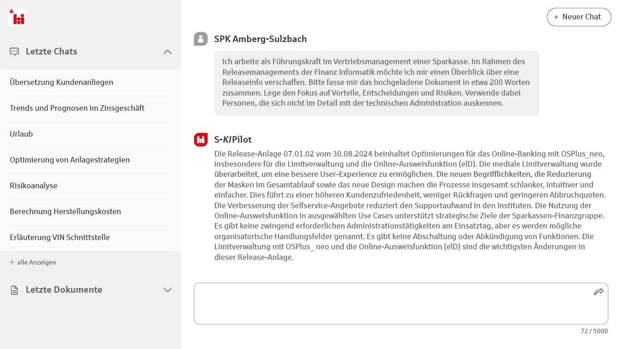Image resolution: width=621 pixels, height=349 pixels.
Task: Open the Risikoanalyse chat entry
Action: coord(34,186)
